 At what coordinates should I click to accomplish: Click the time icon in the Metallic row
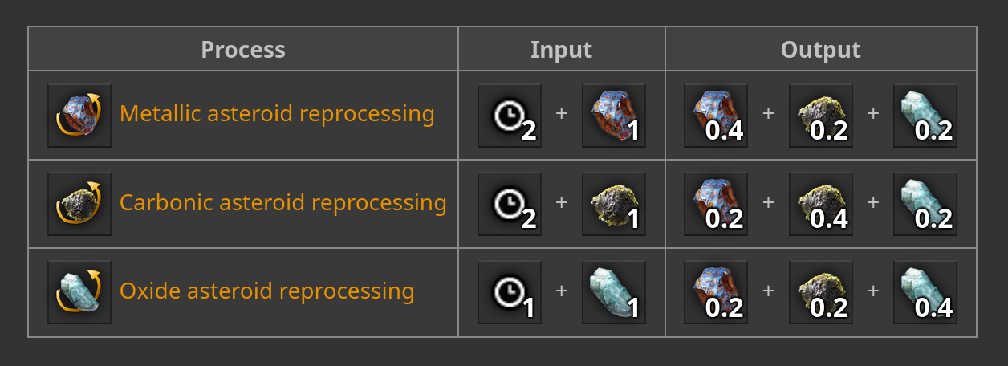point(510,116)
